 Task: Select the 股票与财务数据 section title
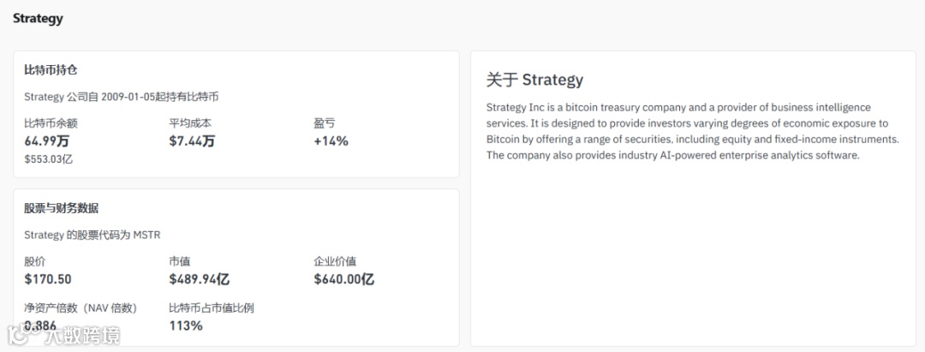pos(61,208)
